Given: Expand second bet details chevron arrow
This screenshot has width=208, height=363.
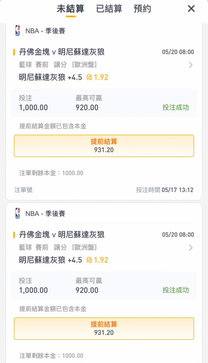Looking at the screenshot, I should pos(191,248).
